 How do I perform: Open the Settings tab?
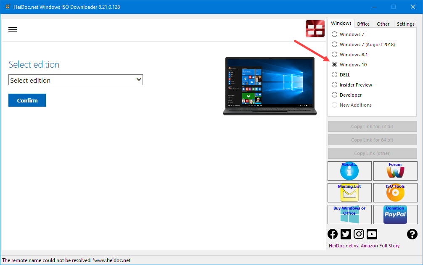405,24
